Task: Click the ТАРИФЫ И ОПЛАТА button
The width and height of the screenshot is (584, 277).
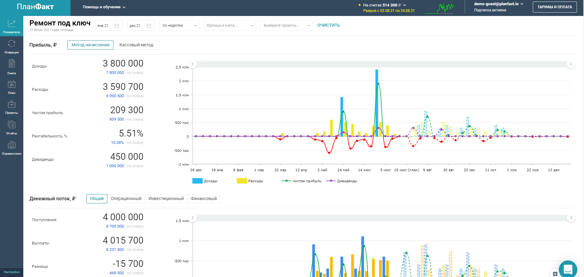Action: (x=555, y=7)
